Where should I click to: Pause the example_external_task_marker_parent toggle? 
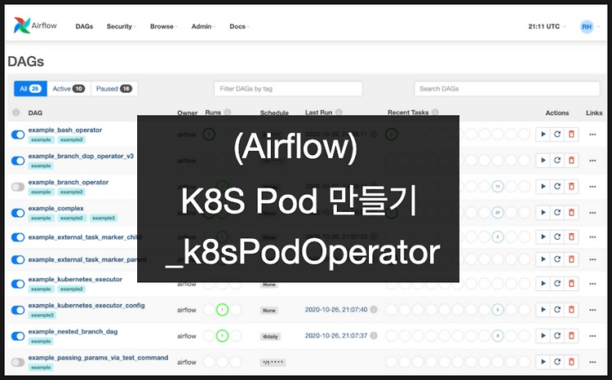[18, 260]
